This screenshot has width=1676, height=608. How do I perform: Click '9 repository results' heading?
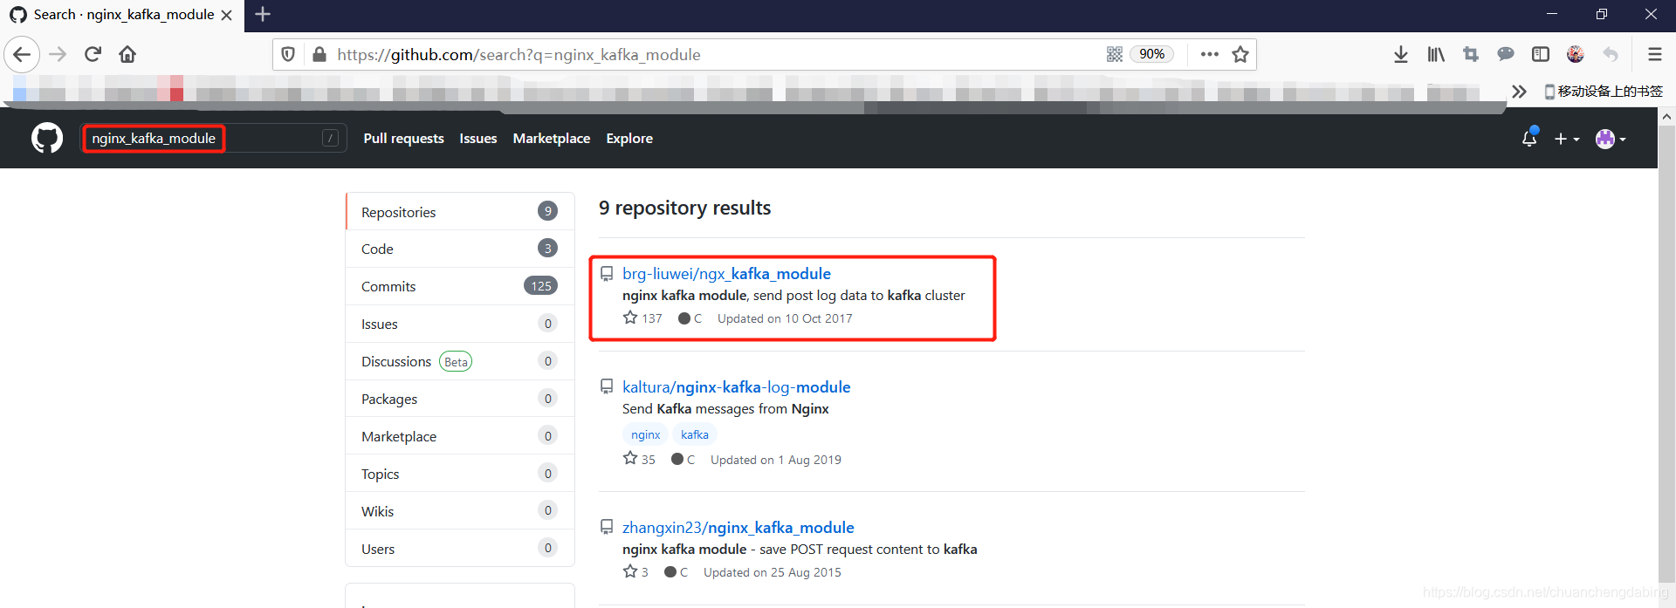pos(684,208)
